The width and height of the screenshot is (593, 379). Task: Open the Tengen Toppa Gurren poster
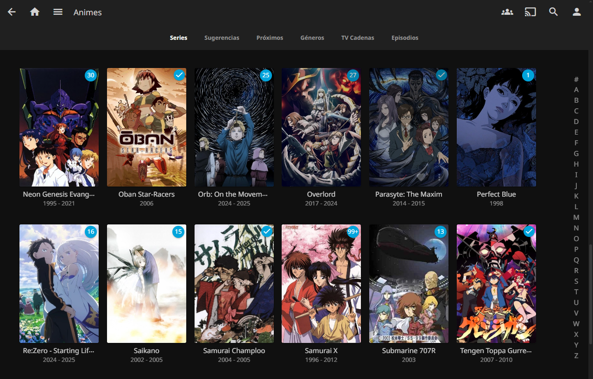pyautogui.click(x=496, y=284)
